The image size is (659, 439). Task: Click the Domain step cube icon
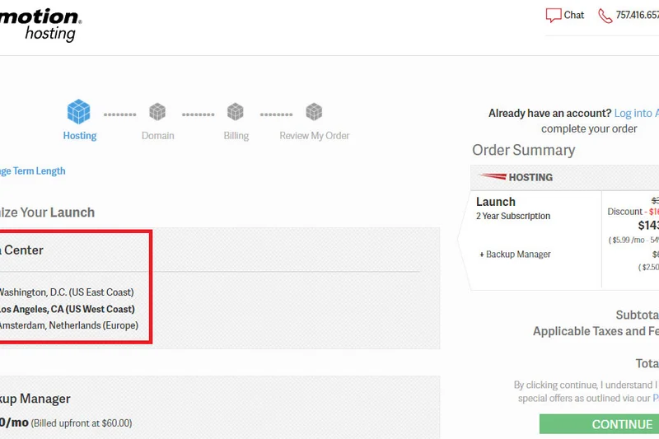click(x=157, y=112)
